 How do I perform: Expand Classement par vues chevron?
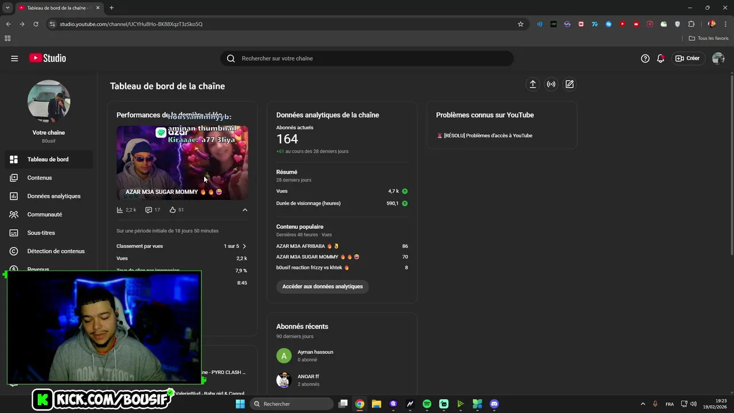click(244, 246)
